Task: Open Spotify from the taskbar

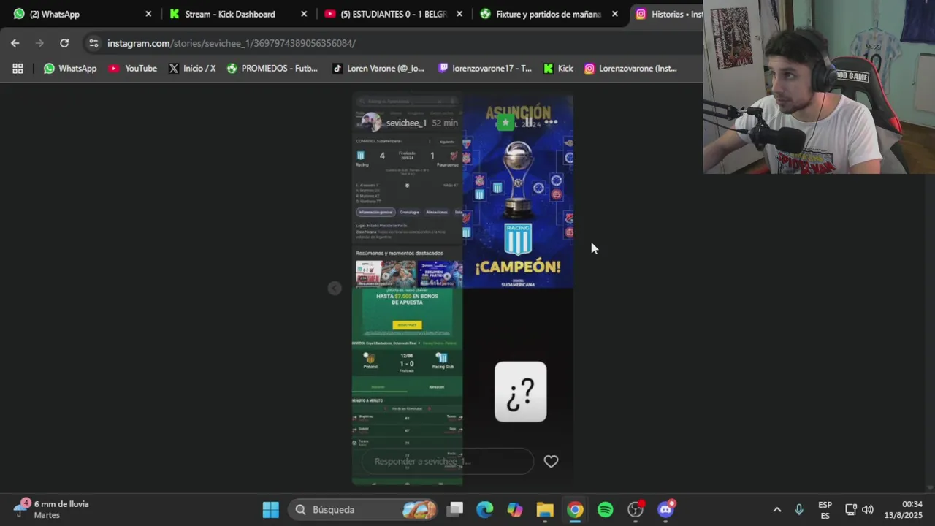Action: pyautogui.click(x=606, y=509)
